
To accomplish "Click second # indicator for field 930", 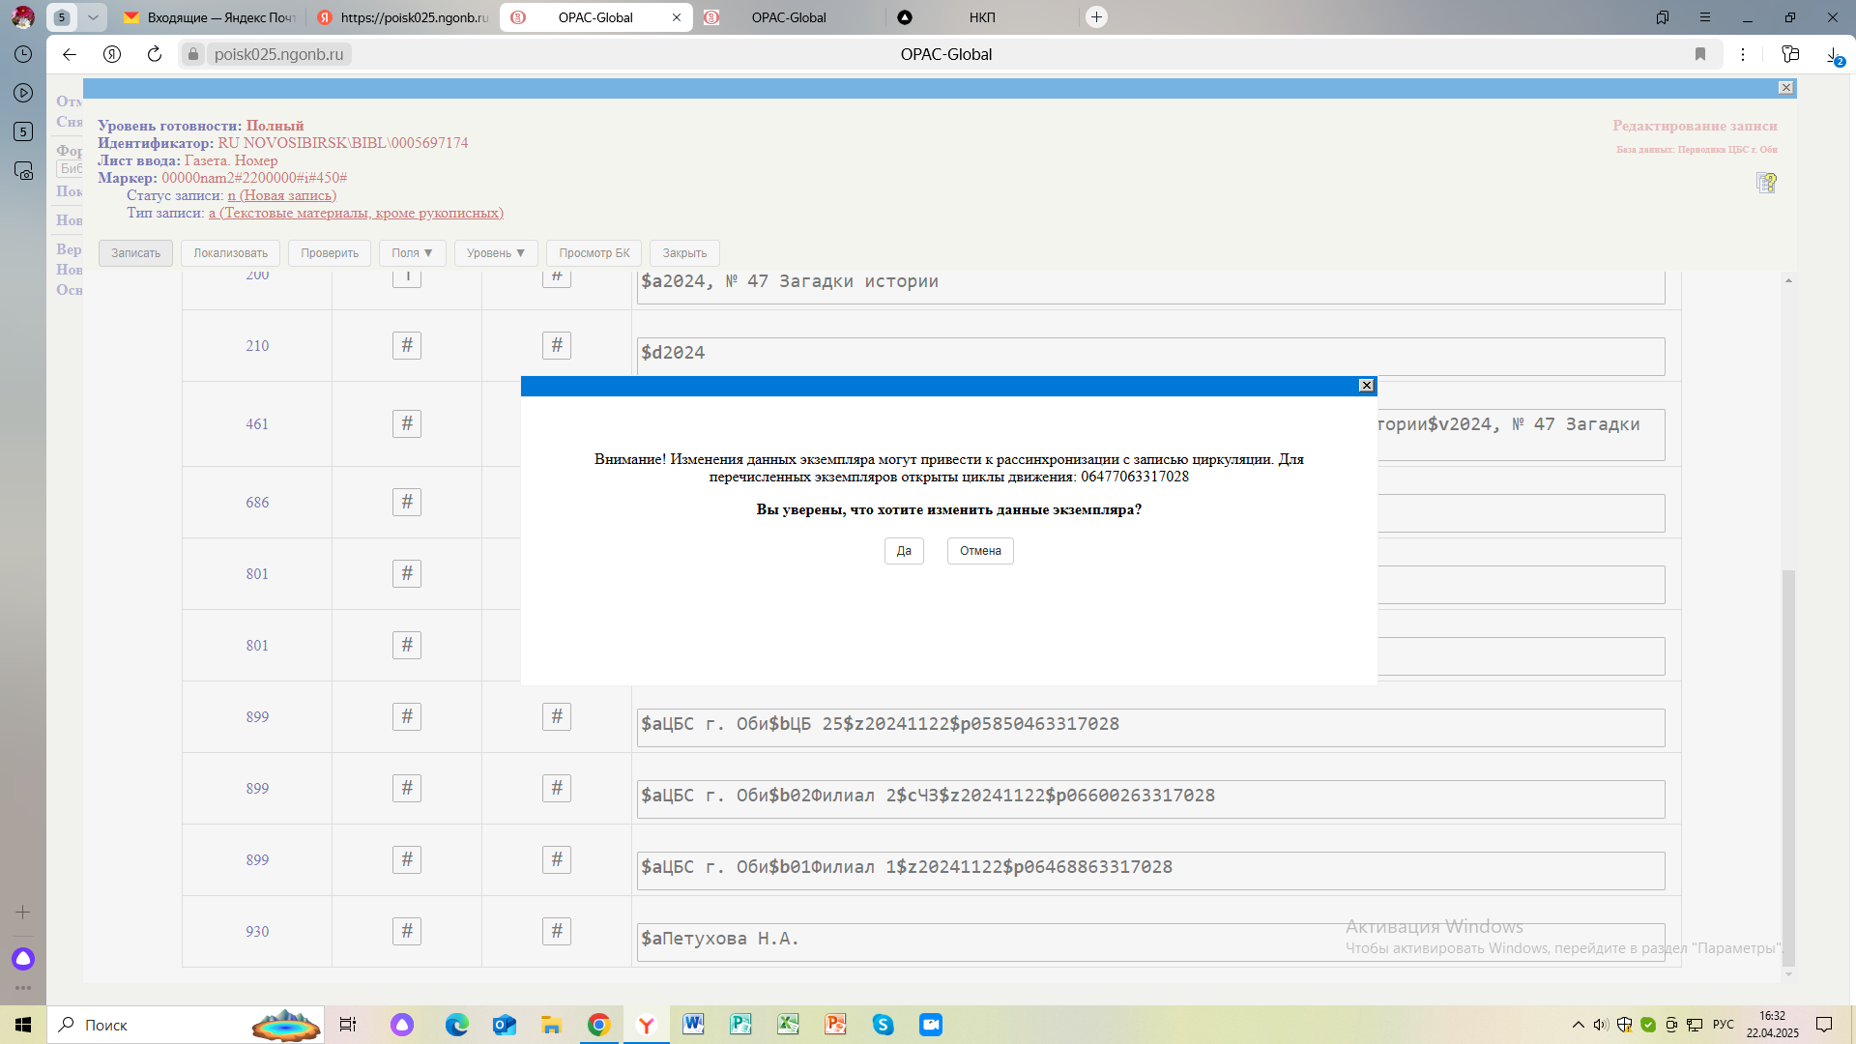I will [557, 932].
